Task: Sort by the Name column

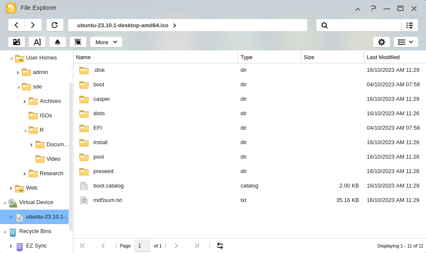Action: pos(155,57)
